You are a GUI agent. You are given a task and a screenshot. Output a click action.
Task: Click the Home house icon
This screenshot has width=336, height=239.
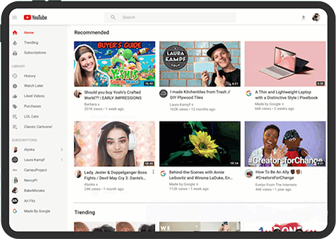coord(15,33)
